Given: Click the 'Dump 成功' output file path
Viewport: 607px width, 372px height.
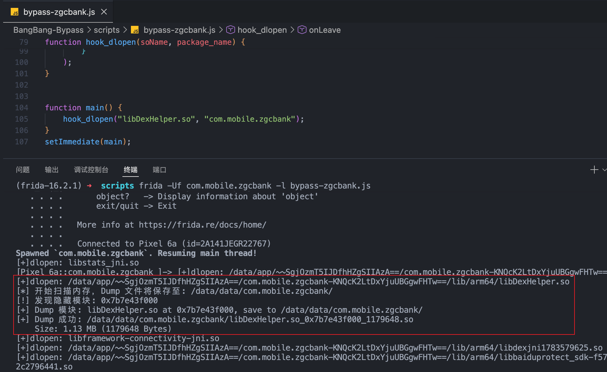Looking at the screenshot, I should pyautogui.click(x=250, y=319).
